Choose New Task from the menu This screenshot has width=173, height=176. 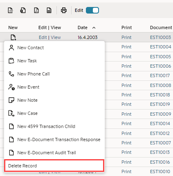tap(54, 61)
